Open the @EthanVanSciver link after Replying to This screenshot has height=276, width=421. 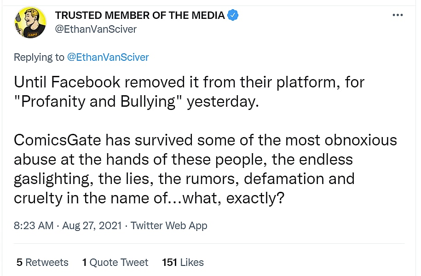[x=108, y=57]
